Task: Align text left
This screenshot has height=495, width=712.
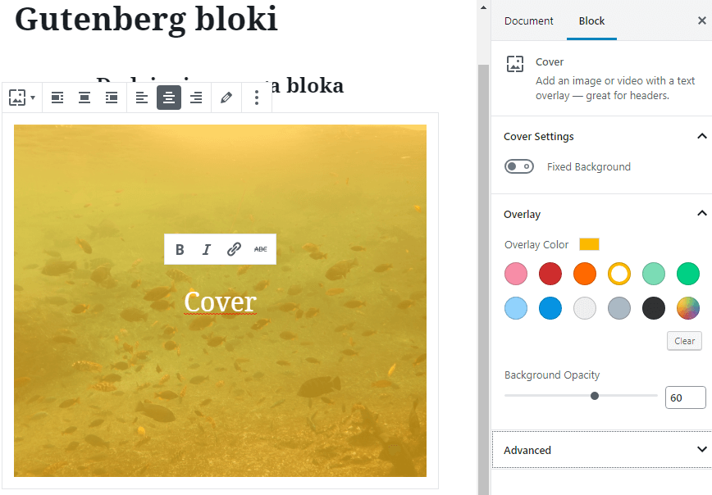Action: [x=142, y=98]
